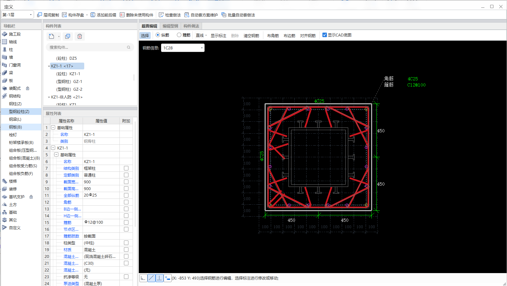
Task: Check 附加 box for 结构类别 row
Action: pos(126,168)
